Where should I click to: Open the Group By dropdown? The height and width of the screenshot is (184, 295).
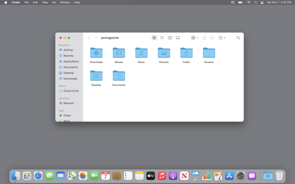pyautogui.click(x=195, y=38)
